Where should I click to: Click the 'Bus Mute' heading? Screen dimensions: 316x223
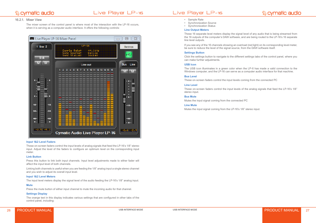tap(190, 96)
